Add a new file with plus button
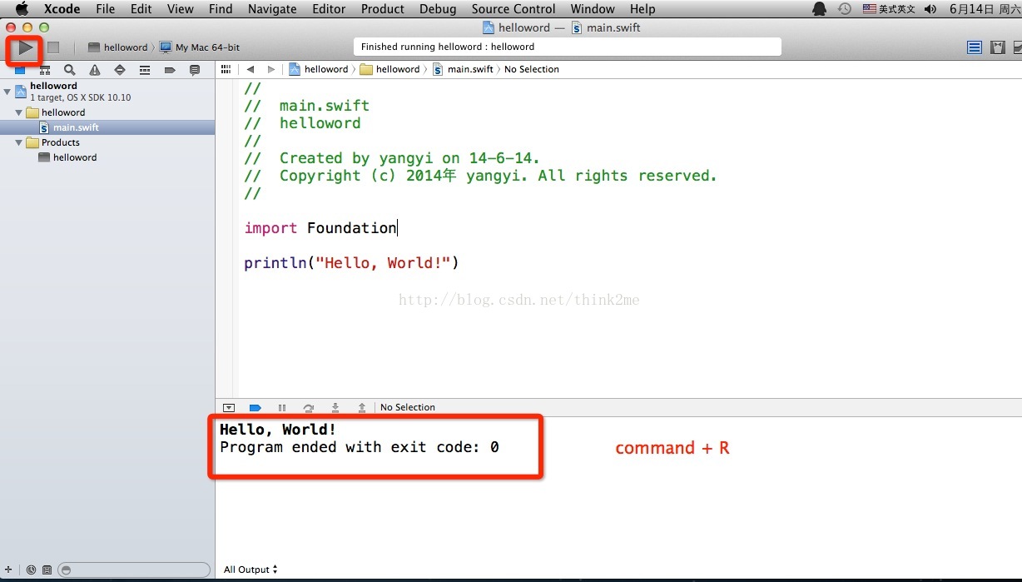The width and height of the screenshot is (1022, 582). click(8, 570)
